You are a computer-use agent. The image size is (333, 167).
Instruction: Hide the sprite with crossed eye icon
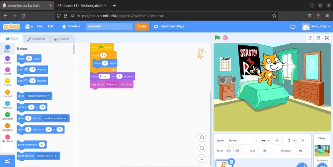point(237,150)
